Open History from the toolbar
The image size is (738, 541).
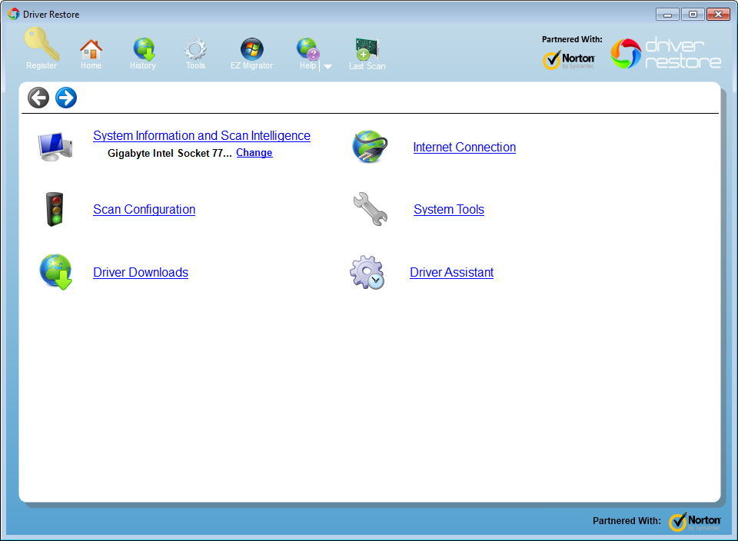click(142, 48)
